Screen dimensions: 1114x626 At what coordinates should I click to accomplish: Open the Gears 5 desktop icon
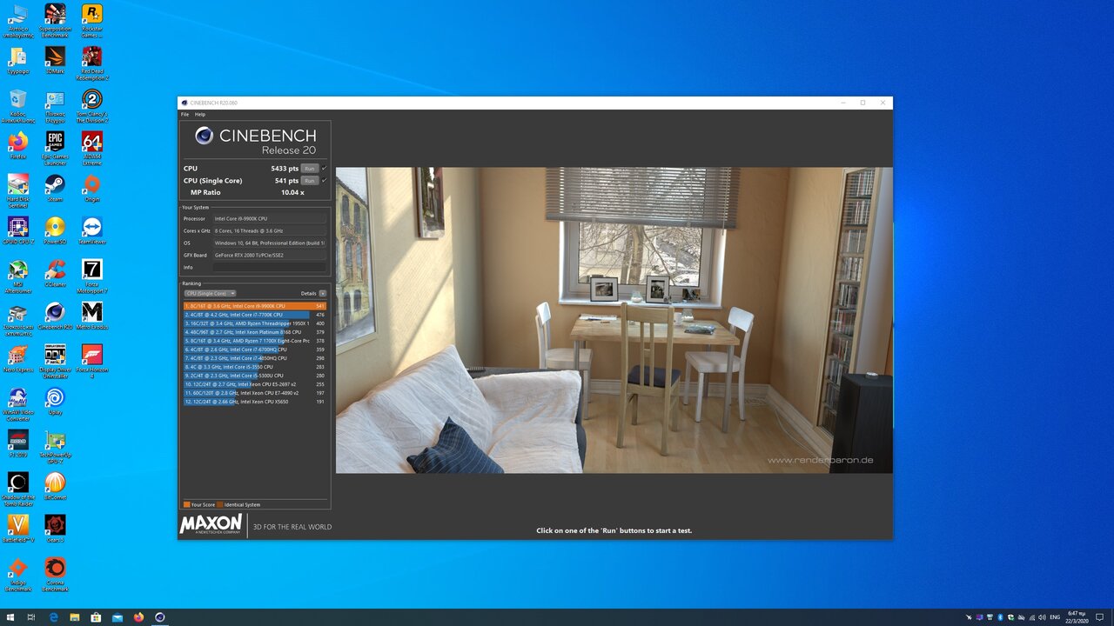55,529
